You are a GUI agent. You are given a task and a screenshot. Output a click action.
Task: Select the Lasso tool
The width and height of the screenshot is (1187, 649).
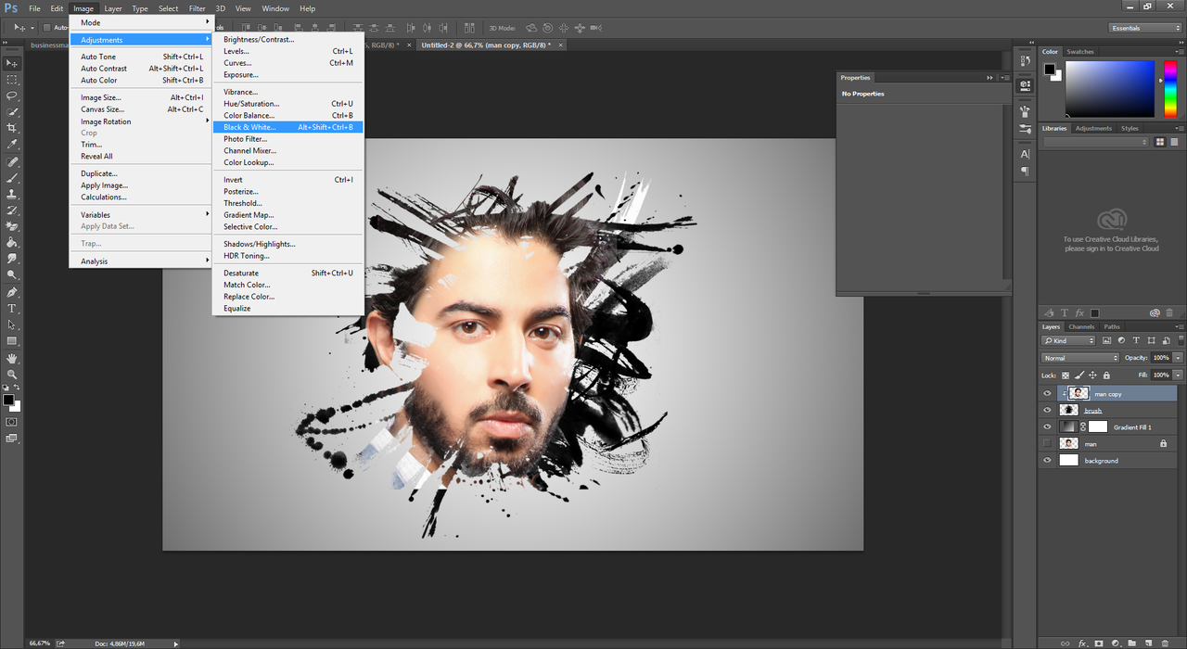[12, 95]
